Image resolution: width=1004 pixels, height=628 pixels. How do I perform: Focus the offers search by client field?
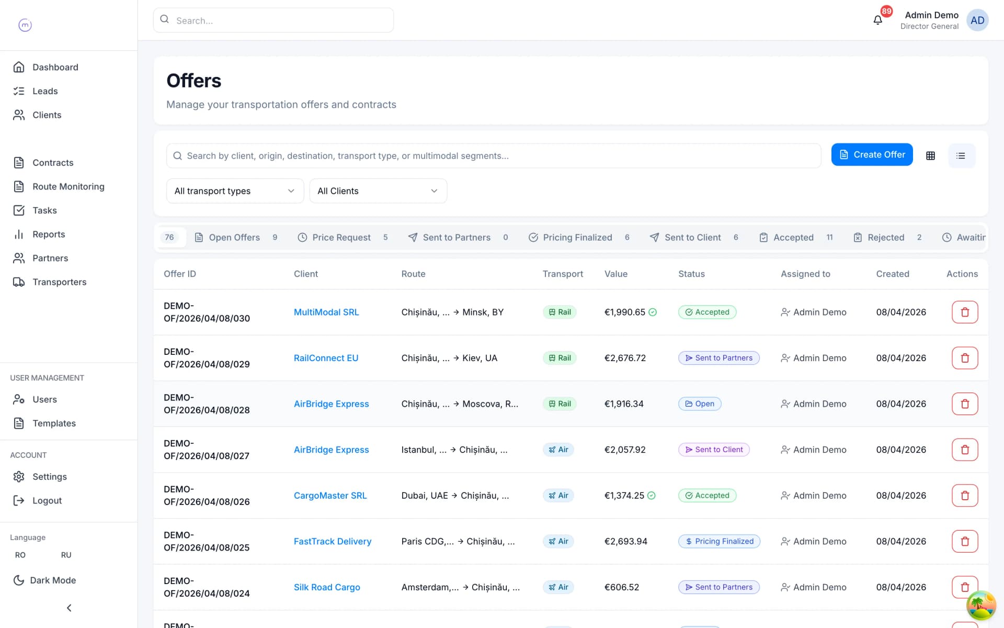[x=494, y=156]
